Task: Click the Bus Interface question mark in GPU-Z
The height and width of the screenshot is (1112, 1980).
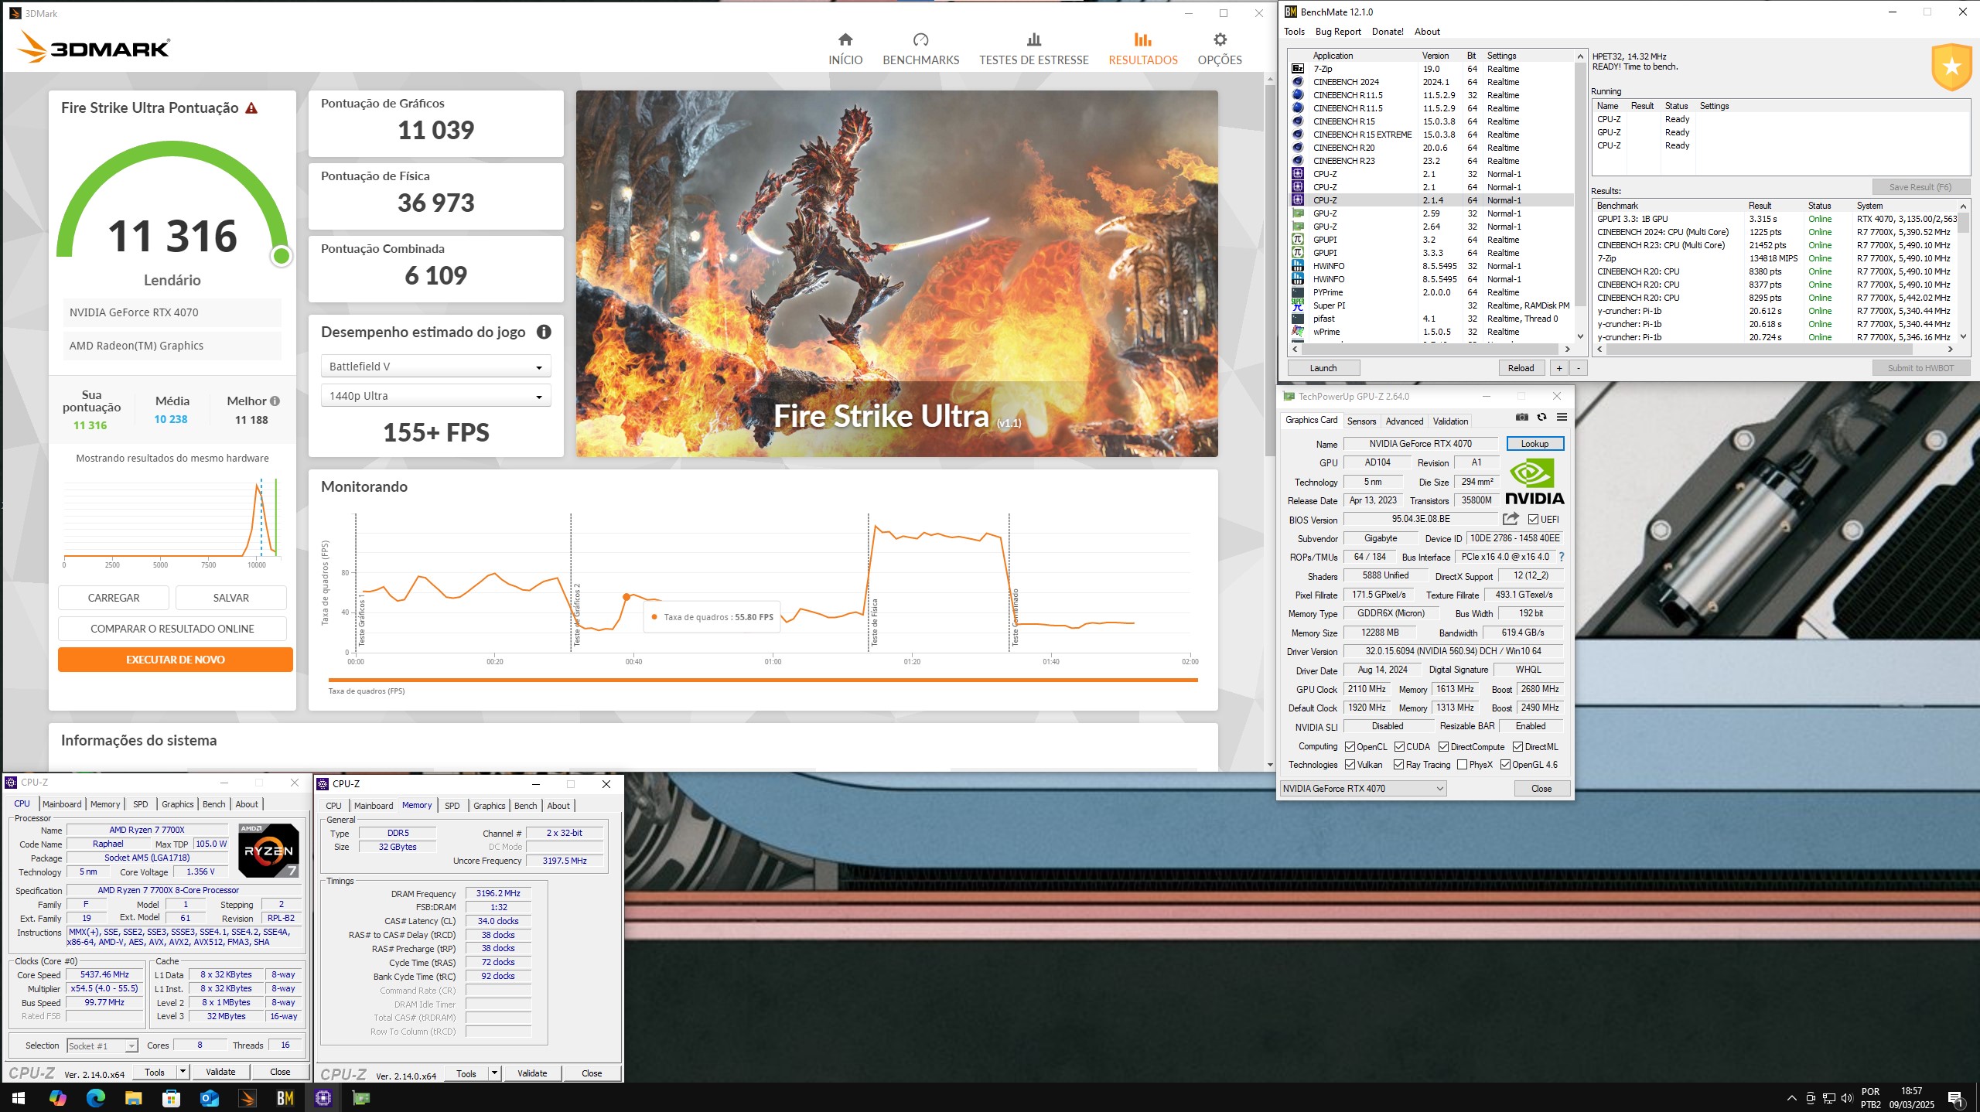Action: pyautogui.click(x=1562, y=557)
